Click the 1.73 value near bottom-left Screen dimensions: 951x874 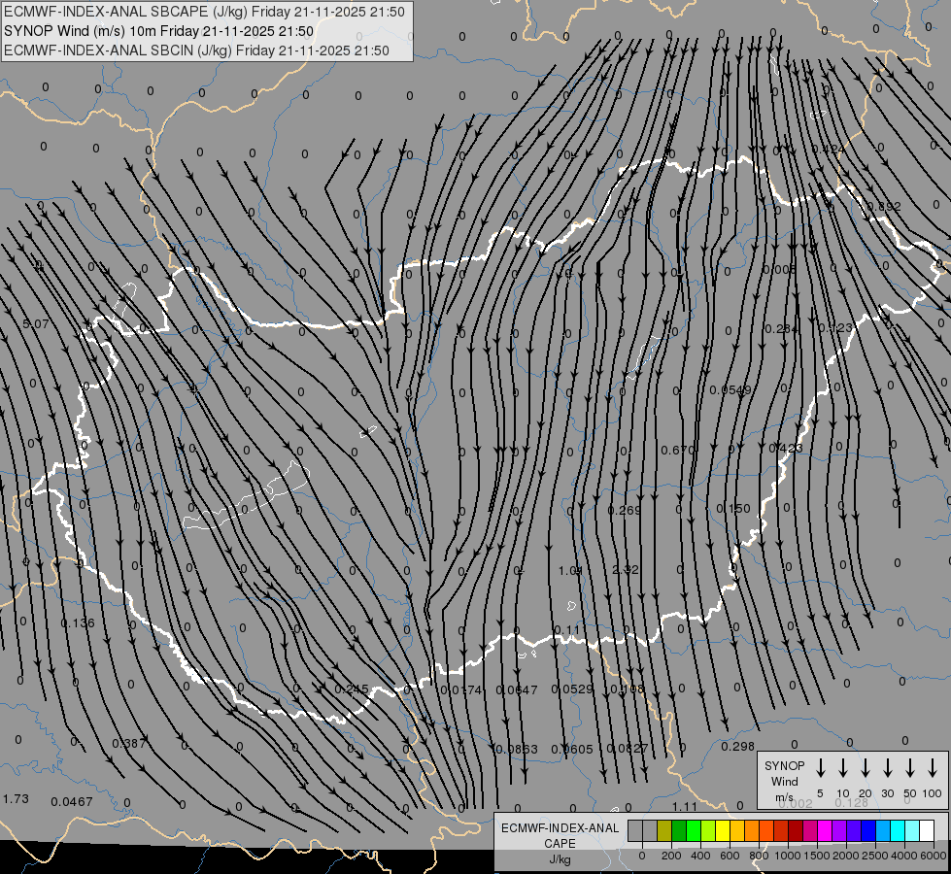click(16, 798)
